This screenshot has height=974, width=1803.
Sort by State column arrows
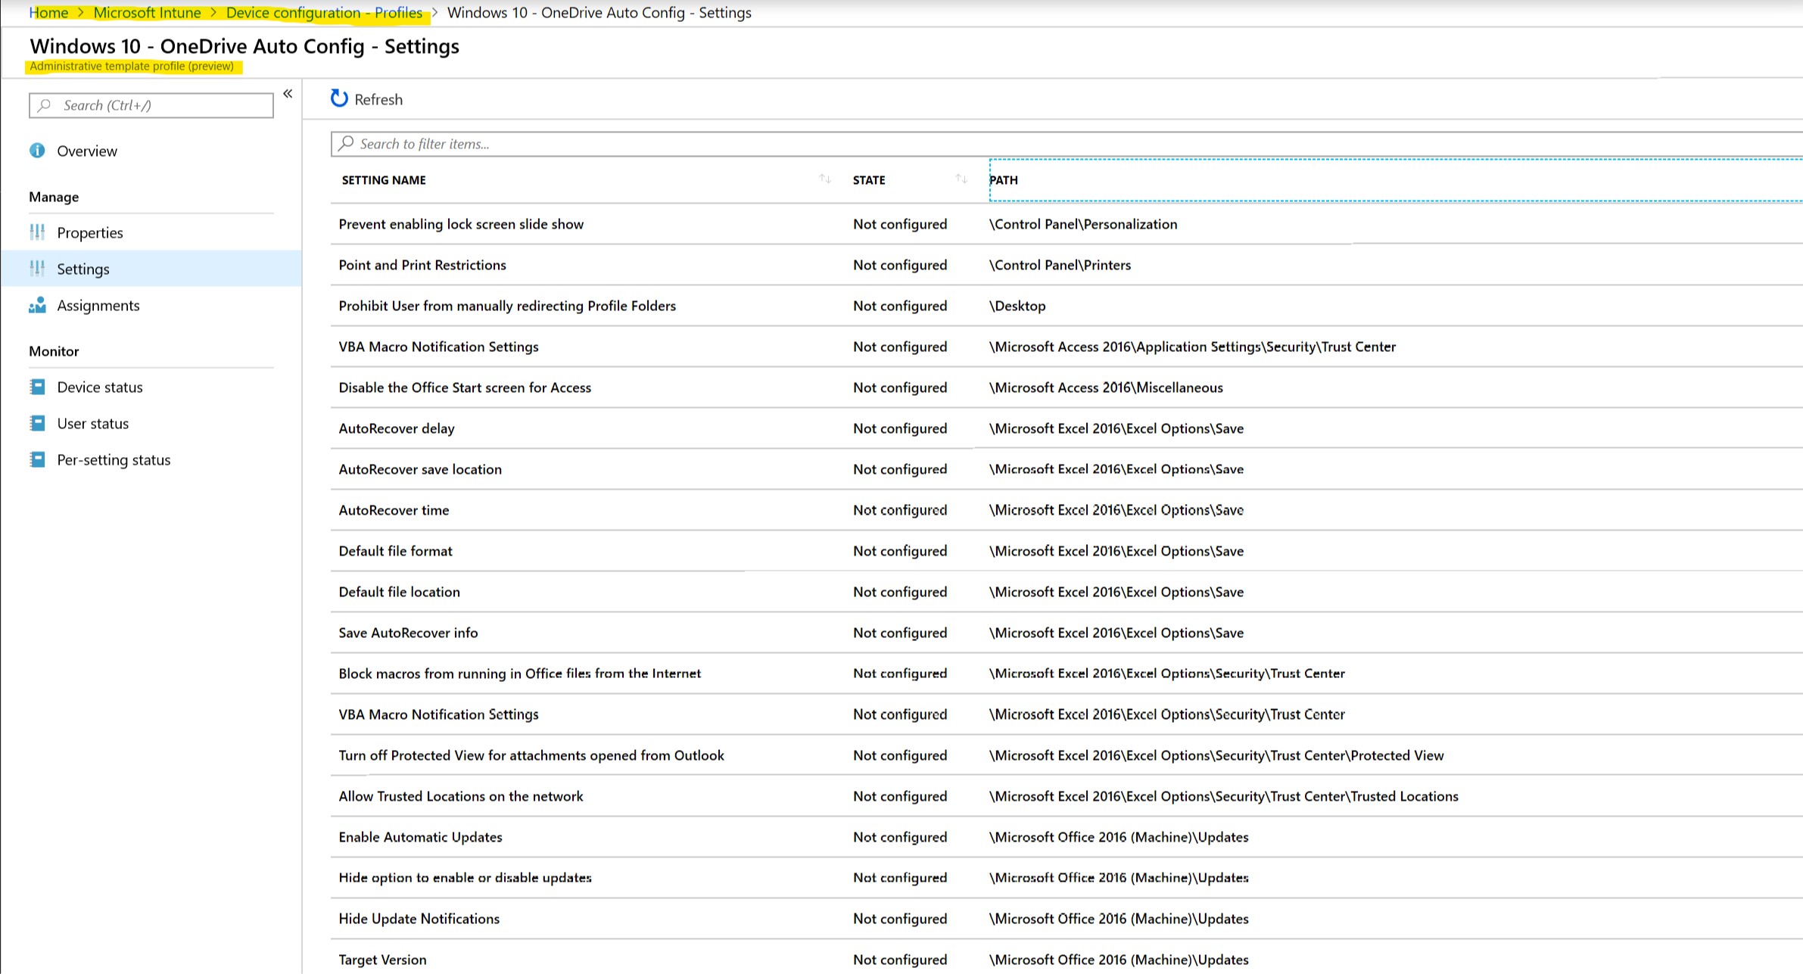pyautogui.click(x=961, y=179)
